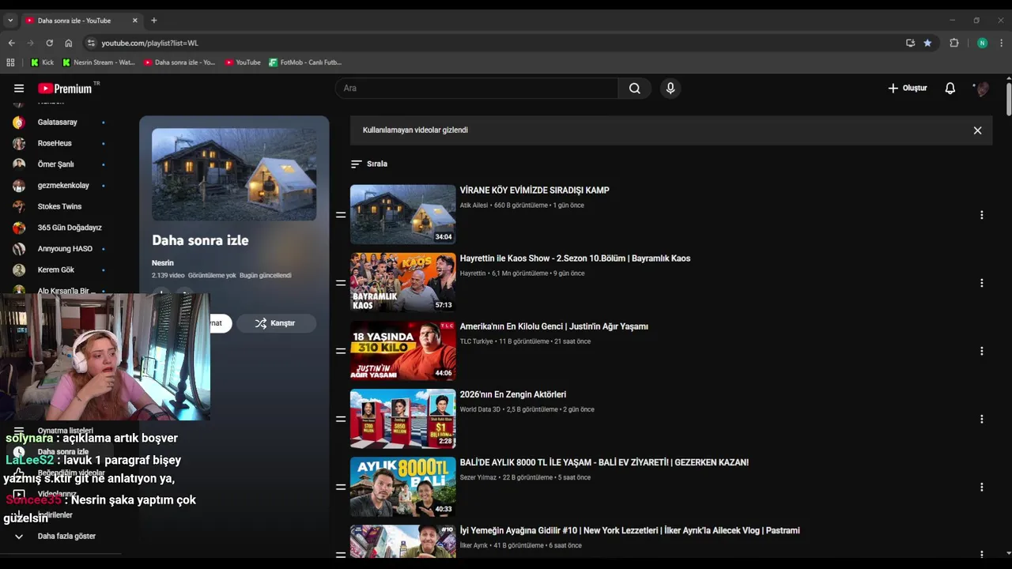
Task: Open the Sırala sort menu
Action: [369, 164]
